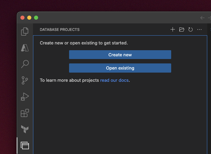Open the Search view
Viewport: 211px width, 154px height.
(x=25, y=64)
